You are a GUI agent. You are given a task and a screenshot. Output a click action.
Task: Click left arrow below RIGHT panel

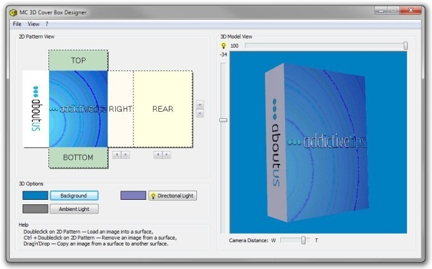[117, 155]
